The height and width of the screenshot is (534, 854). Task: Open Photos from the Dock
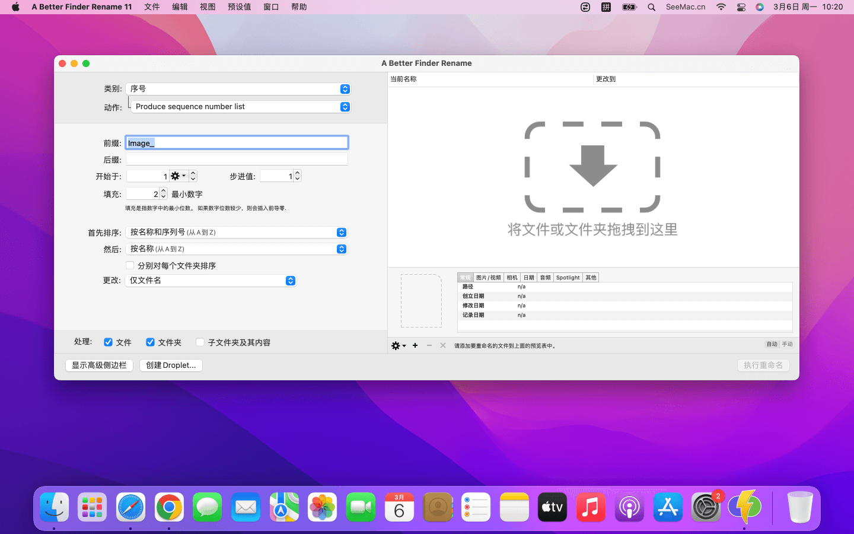point(323,507)
